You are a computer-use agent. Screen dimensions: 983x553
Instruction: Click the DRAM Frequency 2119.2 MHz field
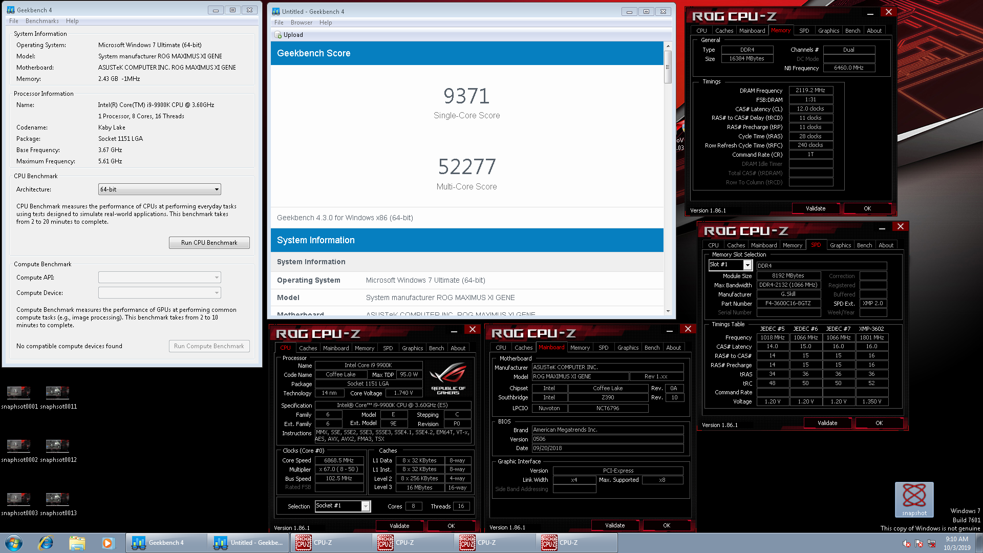[x=810, y=90]
